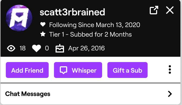The image size is (182, 105).
Task: Send a Whisper to this user
Action: 78,70
